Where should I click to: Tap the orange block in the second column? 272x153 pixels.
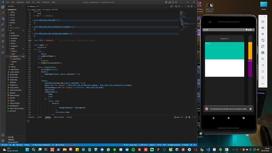tap(250, 51)
